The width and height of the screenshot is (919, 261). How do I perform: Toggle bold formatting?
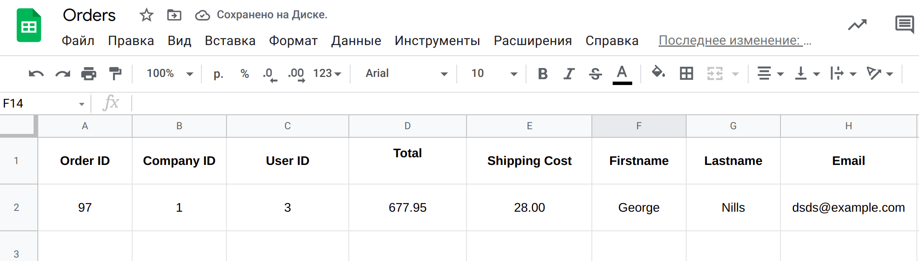(543, 74)
